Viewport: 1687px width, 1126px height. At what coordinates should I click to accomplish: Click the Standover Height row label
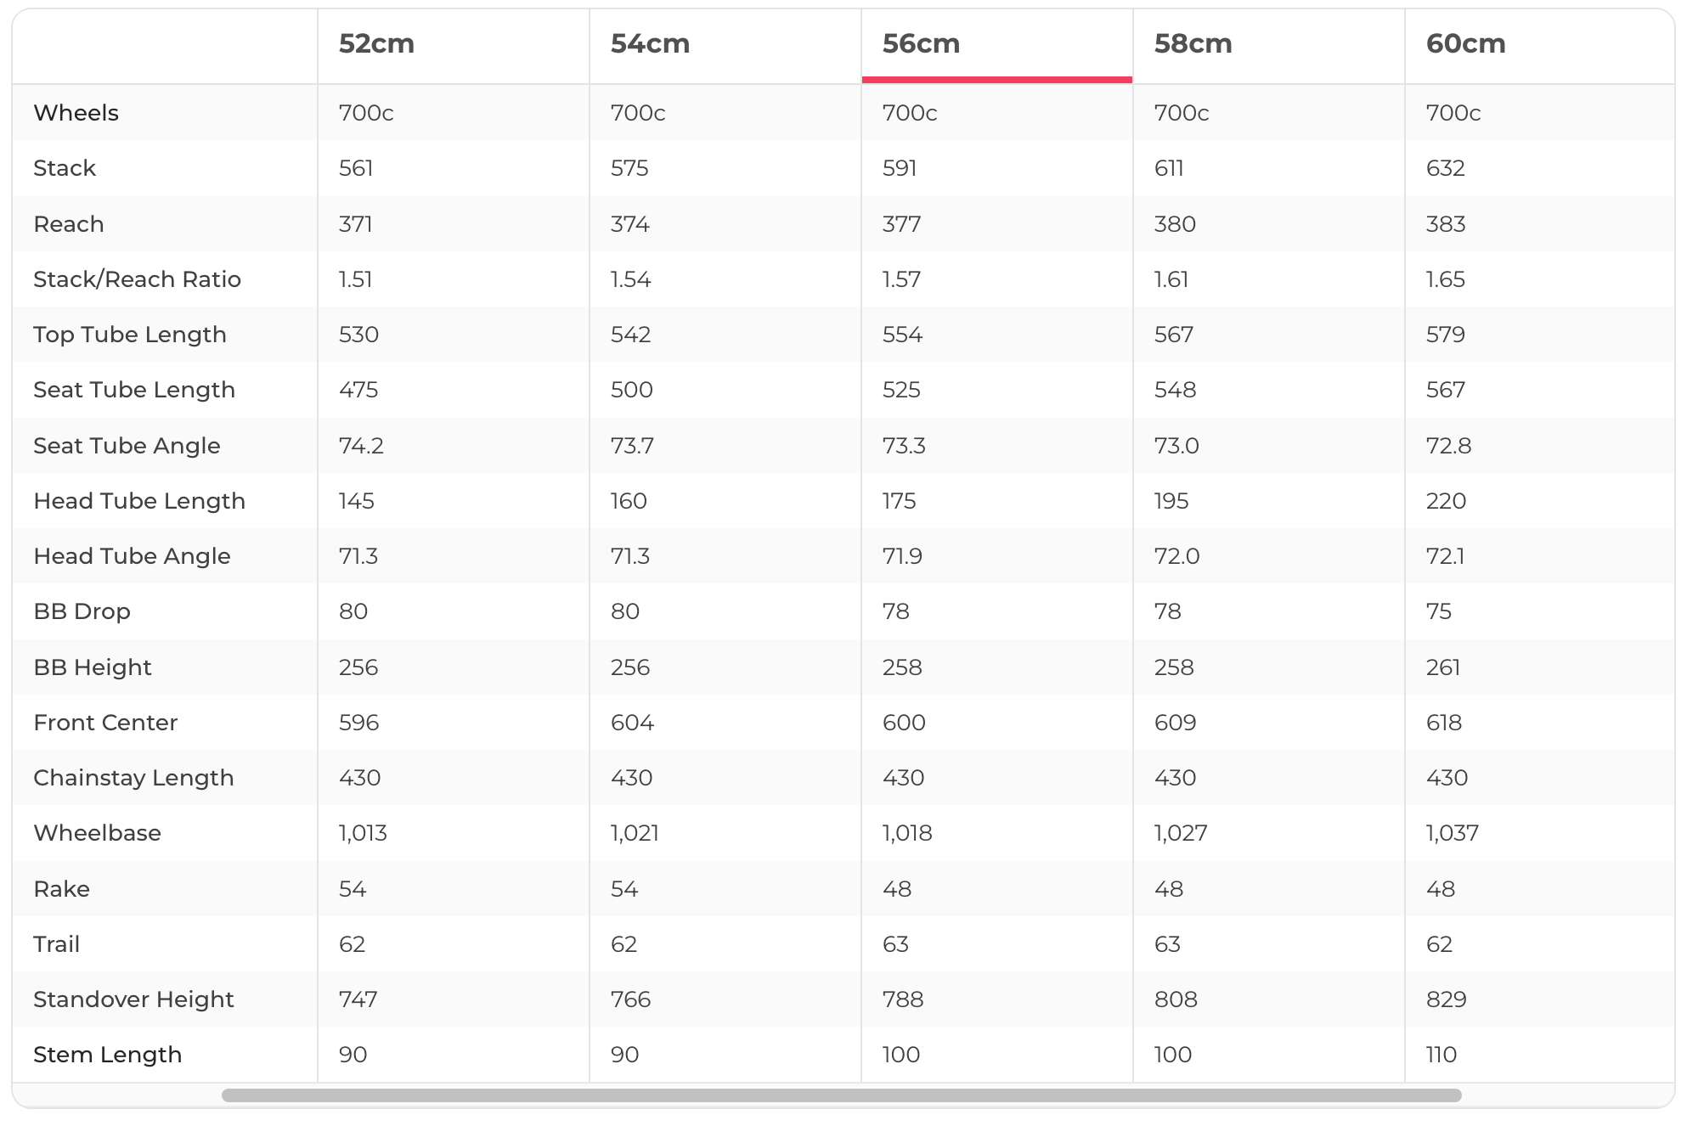pyautogui.click(x=133, y=999)
